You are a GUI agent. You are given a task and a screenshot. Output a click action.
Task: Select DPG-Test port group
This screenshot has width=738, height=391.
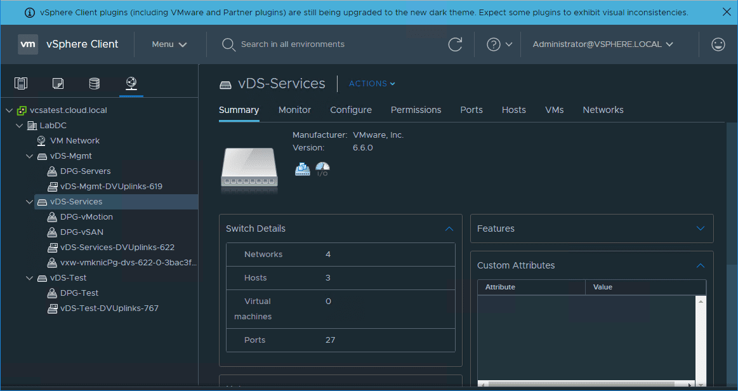click(x=79, y=293)
